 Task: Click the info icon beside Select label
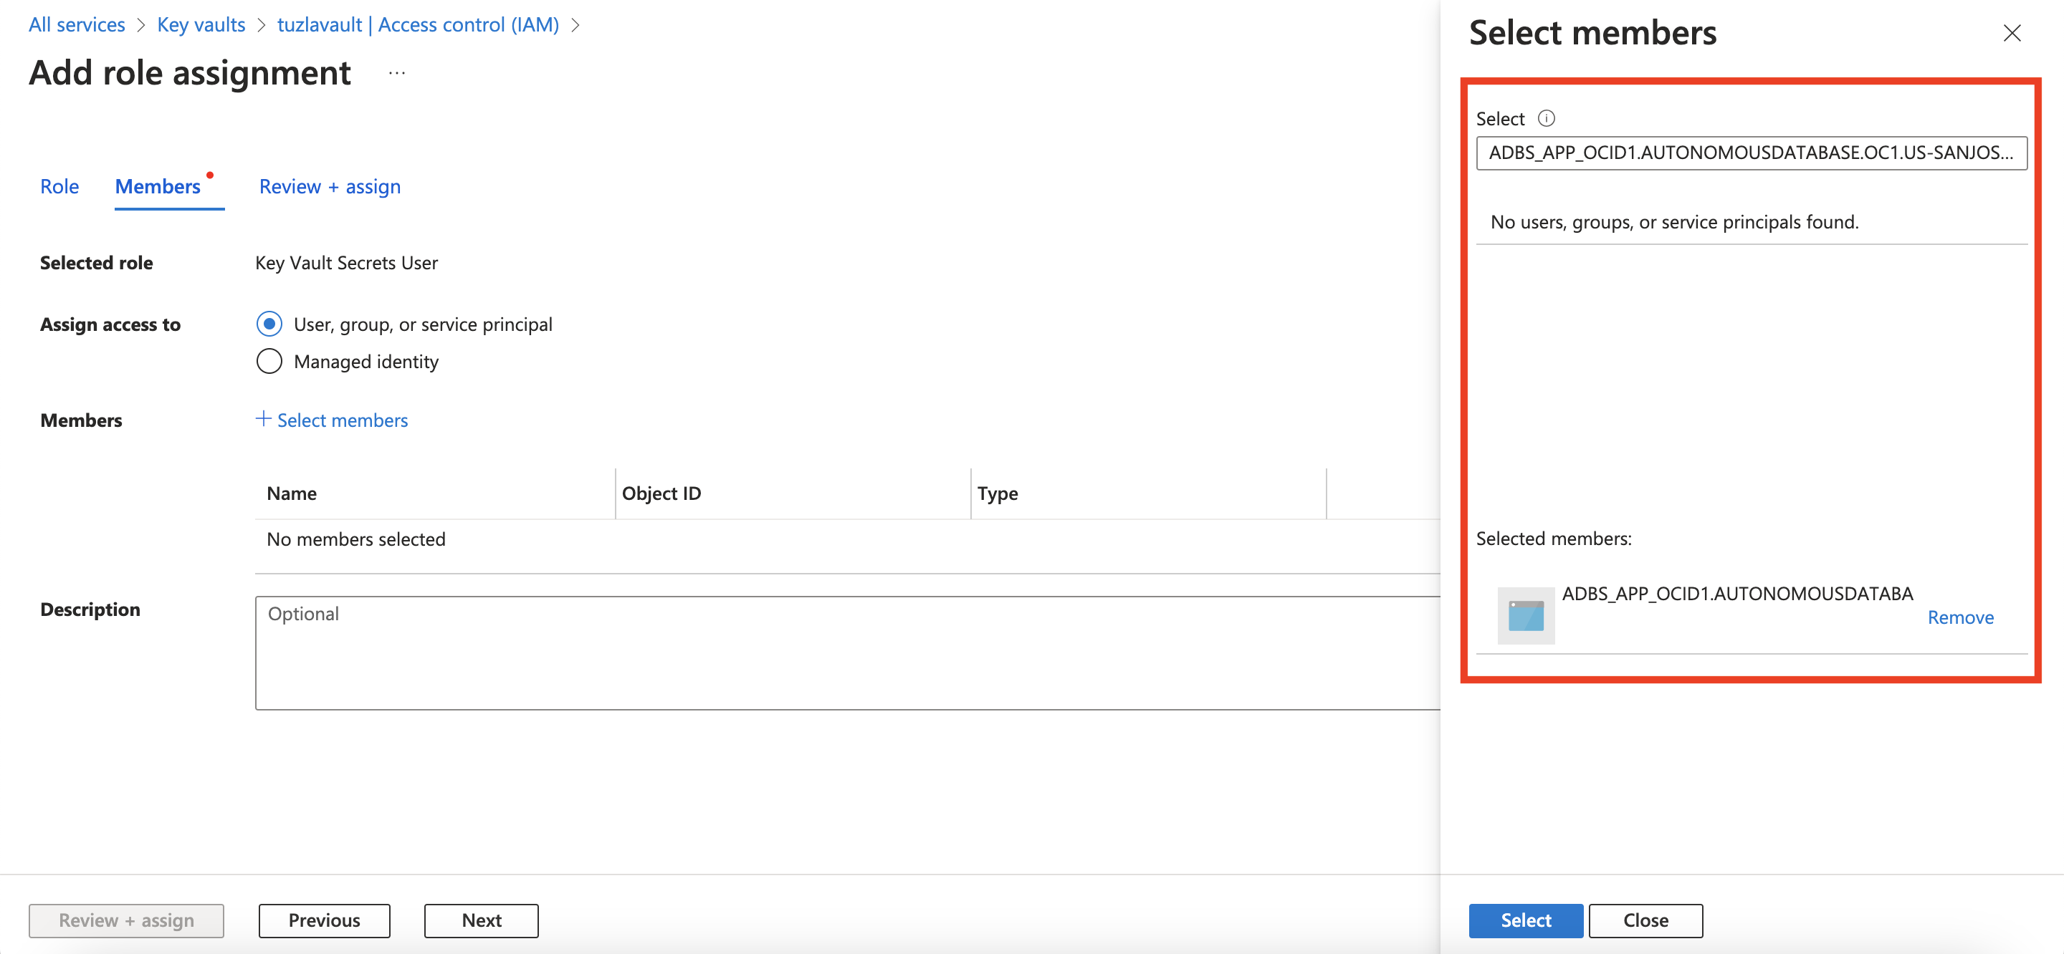(x=1548, y=117)
